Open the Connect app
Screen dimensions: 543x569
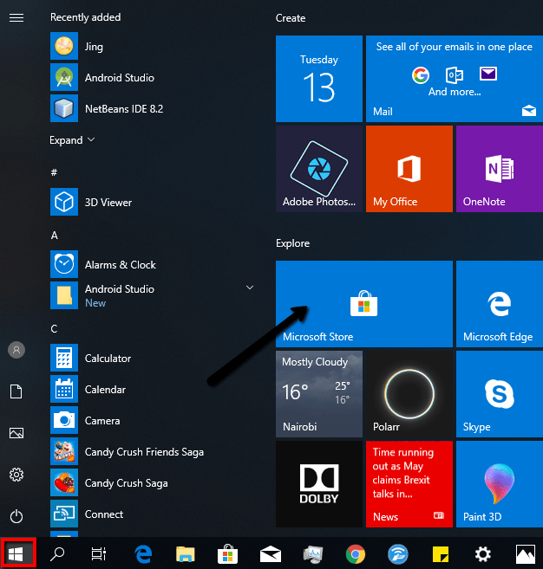[153, 514]
